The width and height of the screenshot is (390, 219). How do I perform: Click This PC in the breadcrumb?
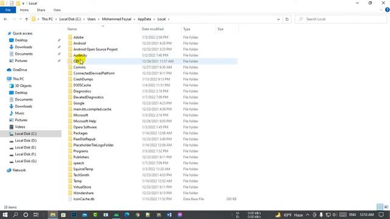point(48,19)
